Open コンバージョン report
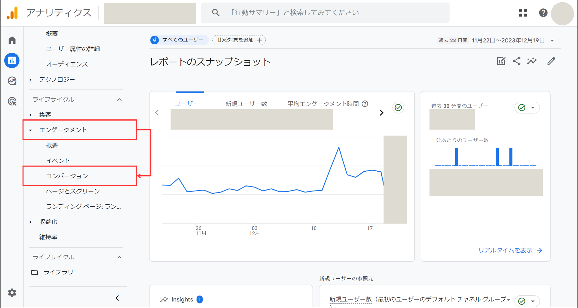Viewport: 578px width, 308px height. pyautogui.click(x=67, y=176)
